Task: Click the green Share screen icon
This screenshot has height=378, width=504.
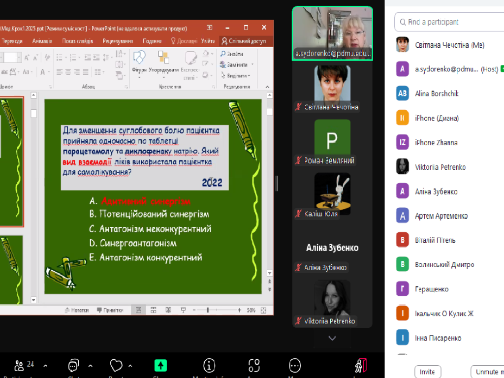Action: pos(161,366)
